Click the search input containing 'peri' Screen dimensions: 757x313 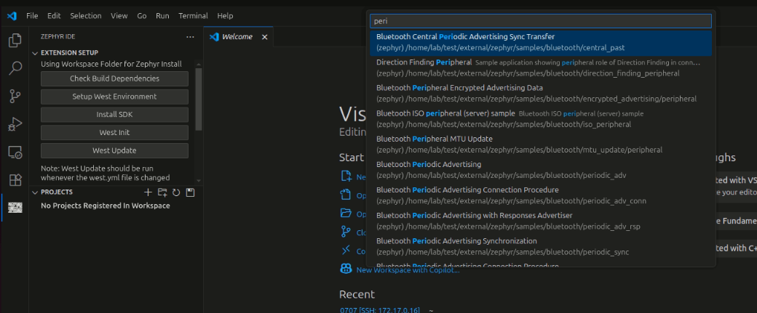pyautogui.click(x=541, y=21)
